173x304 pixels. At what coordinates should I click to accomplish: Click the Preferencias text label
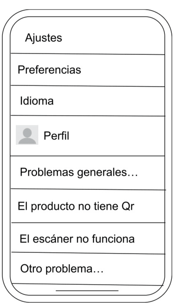click(x=49, y=70)
